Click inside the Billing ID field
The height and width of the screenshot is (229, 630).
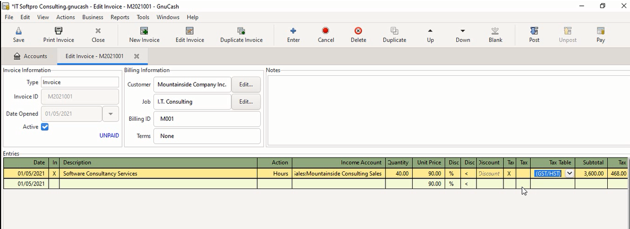pyautogui.click(x=207, y=119)
